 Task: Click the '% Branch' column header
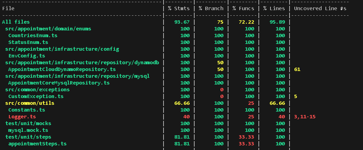[x=211, y=9]
